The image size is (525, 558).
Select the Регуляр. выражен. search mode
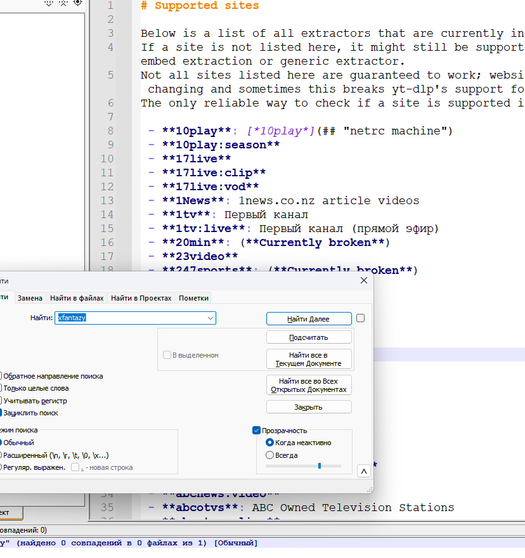[34, 467]
